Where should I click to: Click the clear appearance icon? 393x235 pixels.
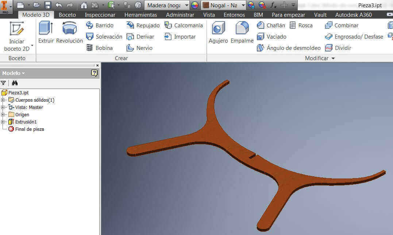(x=262, y=5)
